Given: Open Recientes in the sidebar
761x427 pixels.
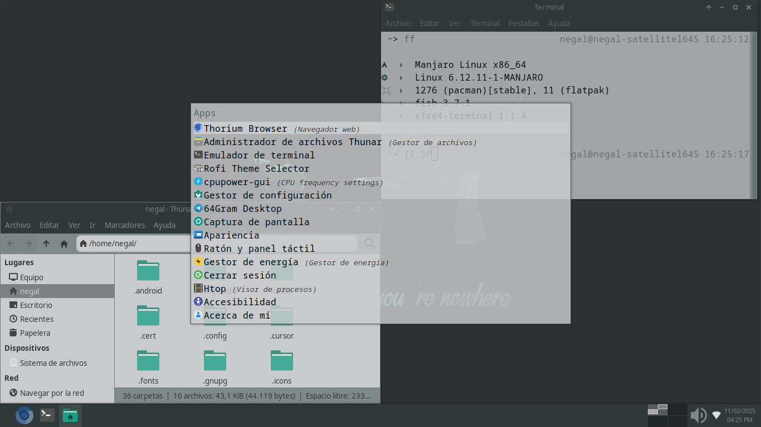Looking at the screenshot, I should pos(37,319).
